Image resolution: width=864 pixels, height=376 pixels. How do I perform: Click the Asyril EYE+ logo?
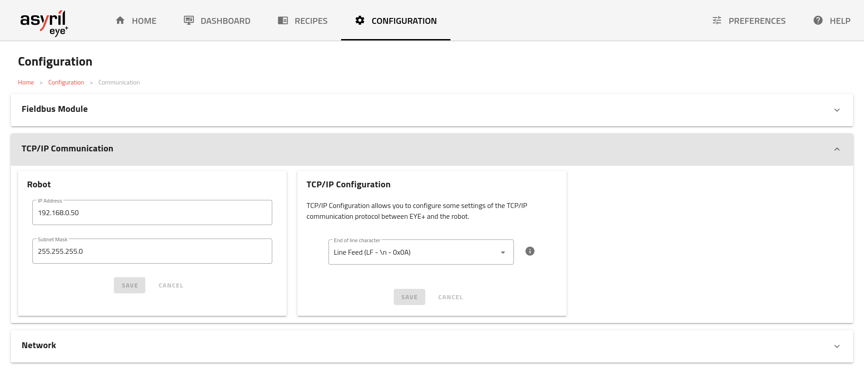(x=44, y=22)
